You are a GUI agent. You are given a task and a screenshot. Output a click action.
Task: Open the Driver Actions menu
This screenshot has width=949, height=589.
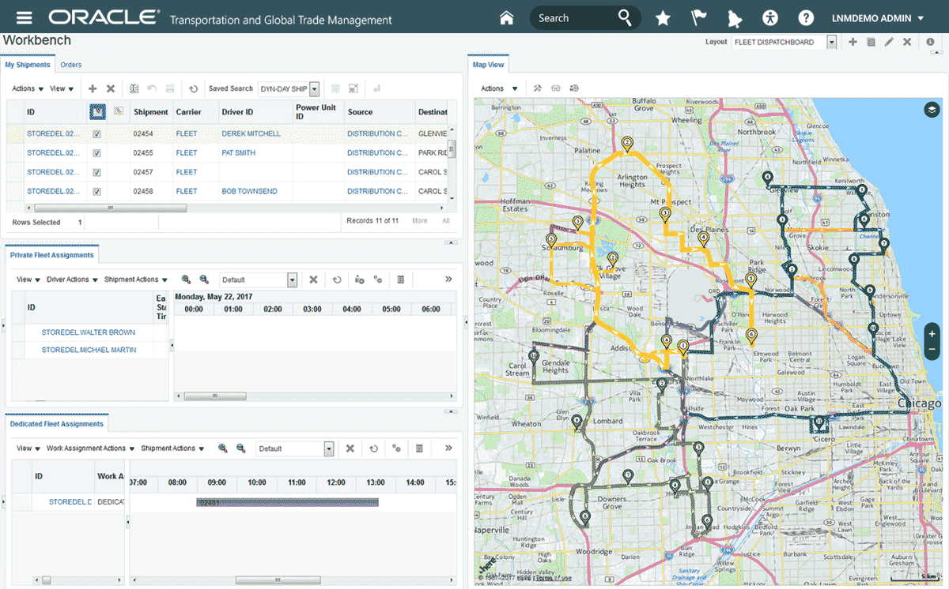72,279
